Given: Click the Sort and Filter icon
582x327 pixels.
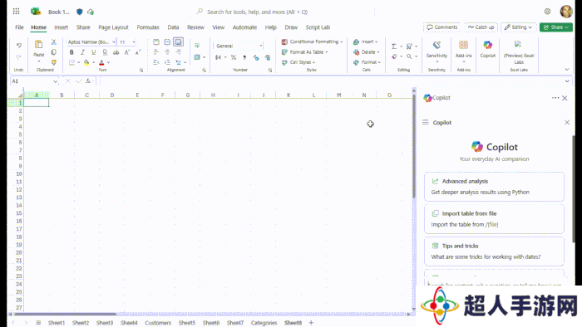Looking at the screenshot, I should pyautogui.click(x=409, y=46).
